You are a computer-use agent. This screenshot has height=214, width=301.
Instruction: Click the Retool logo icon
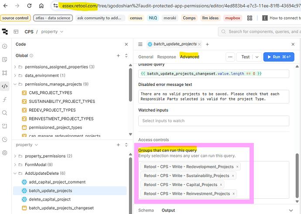click(5, 32)
